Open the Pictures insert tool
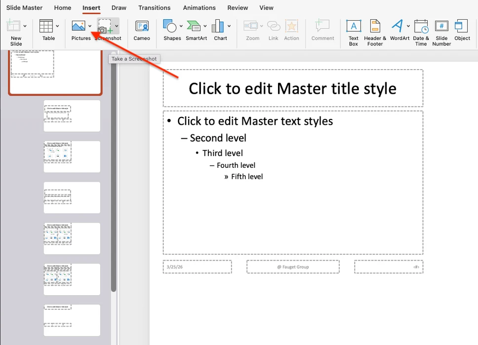Viewport: 478px width, 345px height. [80, 31]
